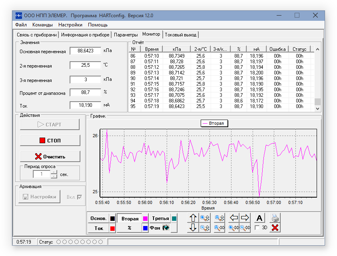Image resolution: width=337 pixels, height=256 pixels.
Task: Clear the graph with the red X icon
Action: pyautogui.click(x=275, y=227)
